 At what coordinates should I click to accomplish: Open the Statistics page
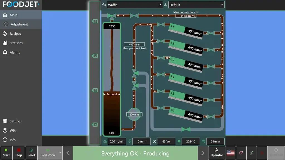21,43
